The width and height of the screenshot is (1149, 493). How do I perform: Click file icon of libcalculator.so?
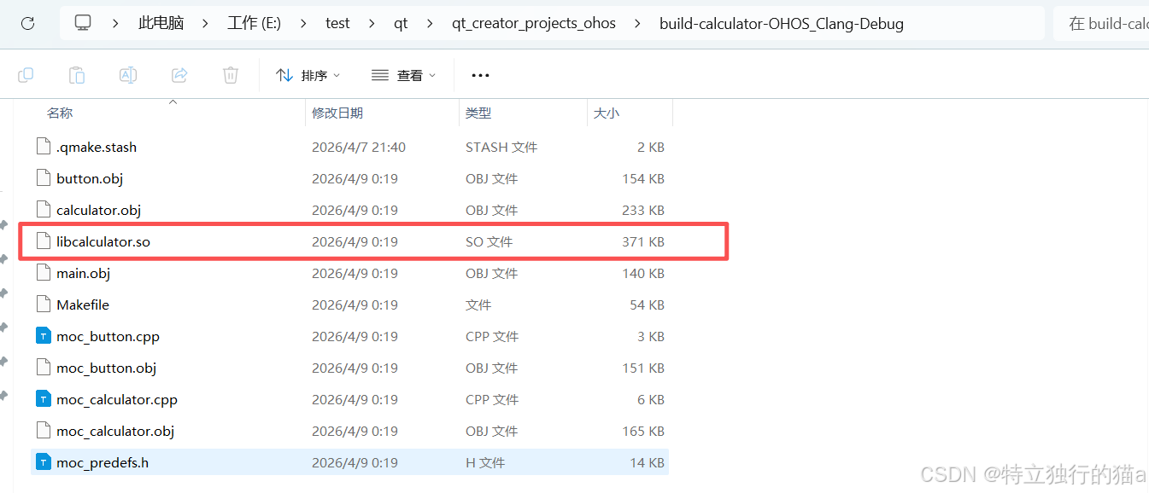tap(44, 241)
